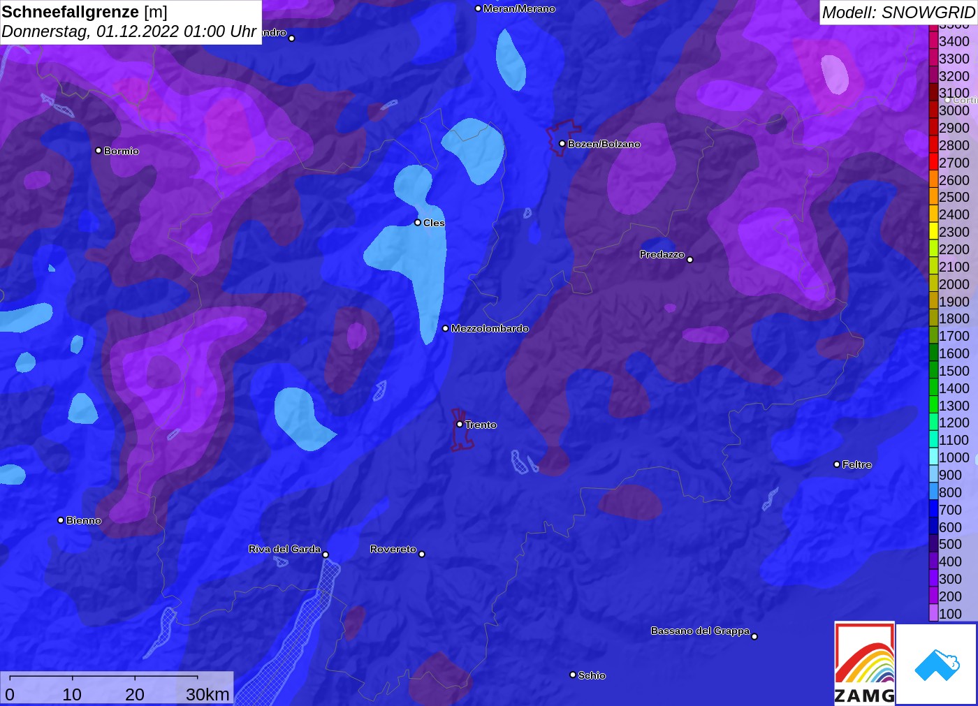Pick the 3000 dark red legend swatch
This screenshot has height=706, width=978.
coord(933,110)
